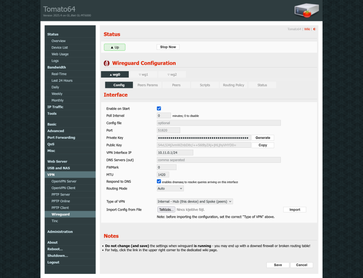Click the MTU field

click(x=163, y=175)
